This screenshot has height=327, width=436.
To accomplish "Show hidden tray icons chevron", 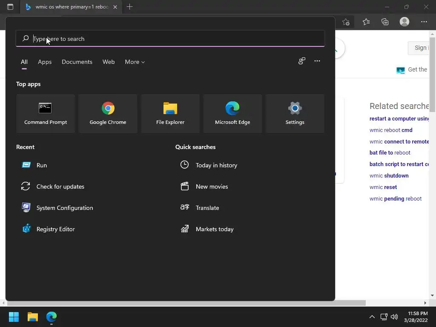I will click(x=372, y=317).
